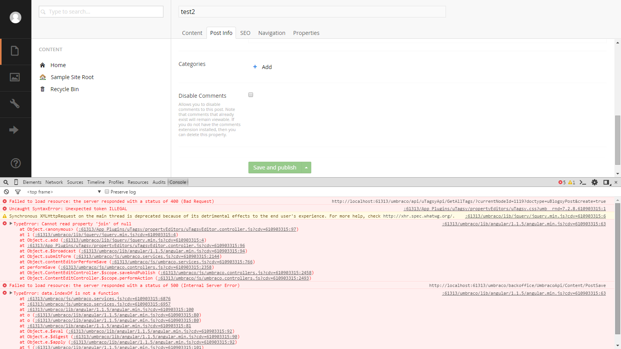Open the DevTools Sources tab

[x=75, y=182]
